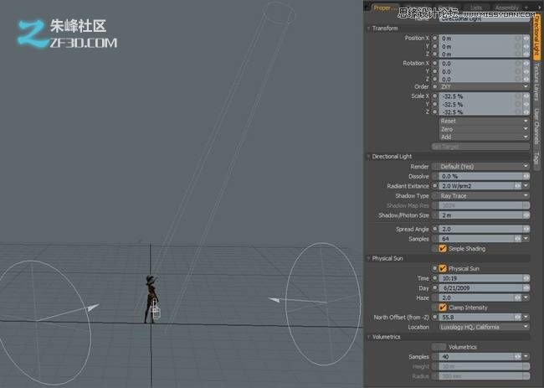Click the Reset transform button
Viewport: 544px width, 388px height.
tap(485, 121)
